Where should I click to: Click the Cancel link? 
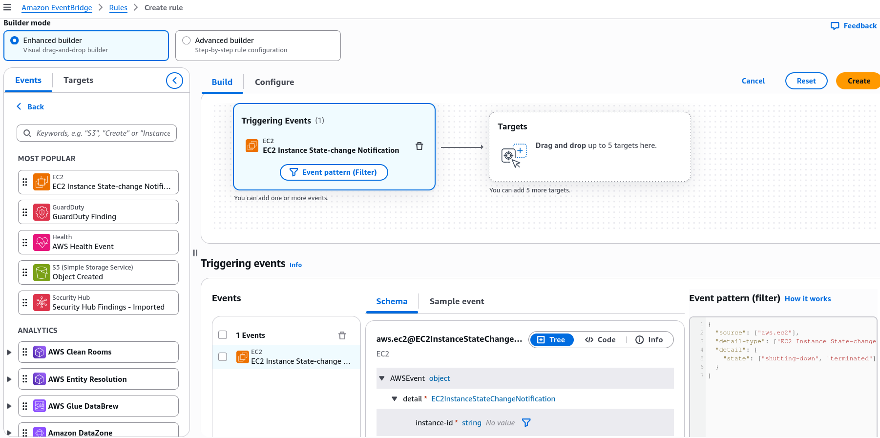(x=753, y=81)
